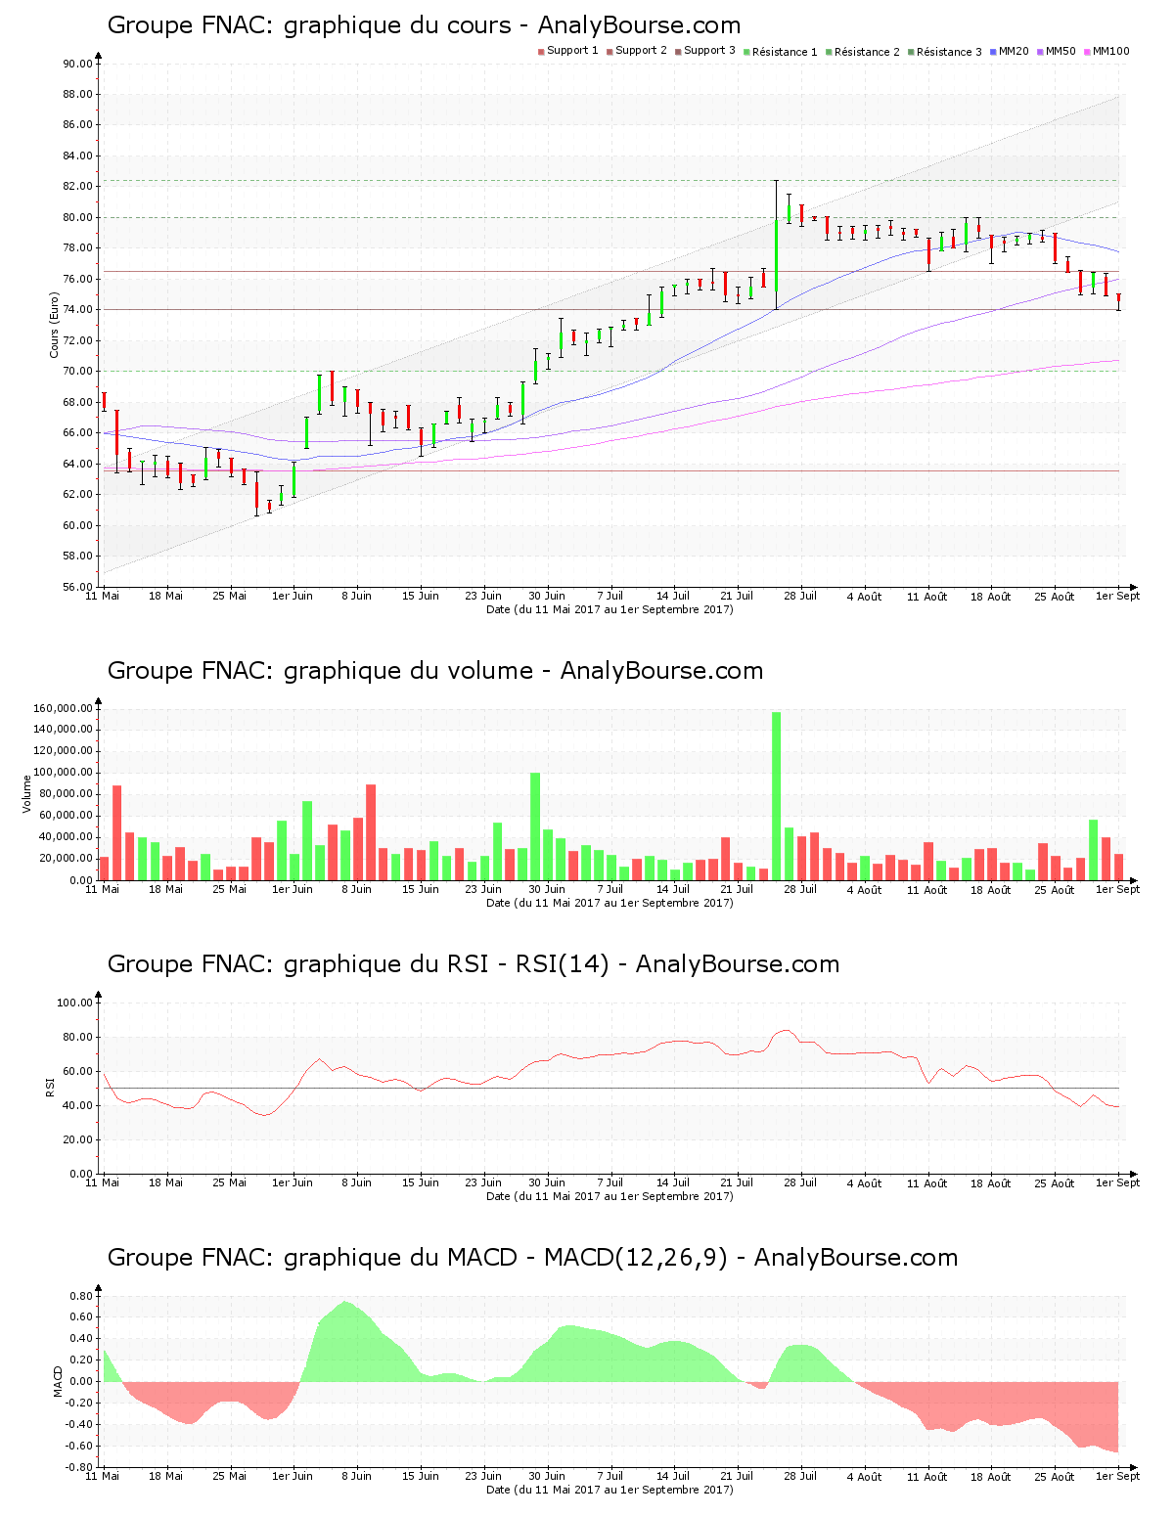The image size is (1174, 1516).
Task: Click the 60.00 label on RSI axis
Action: coord(77,1071)
